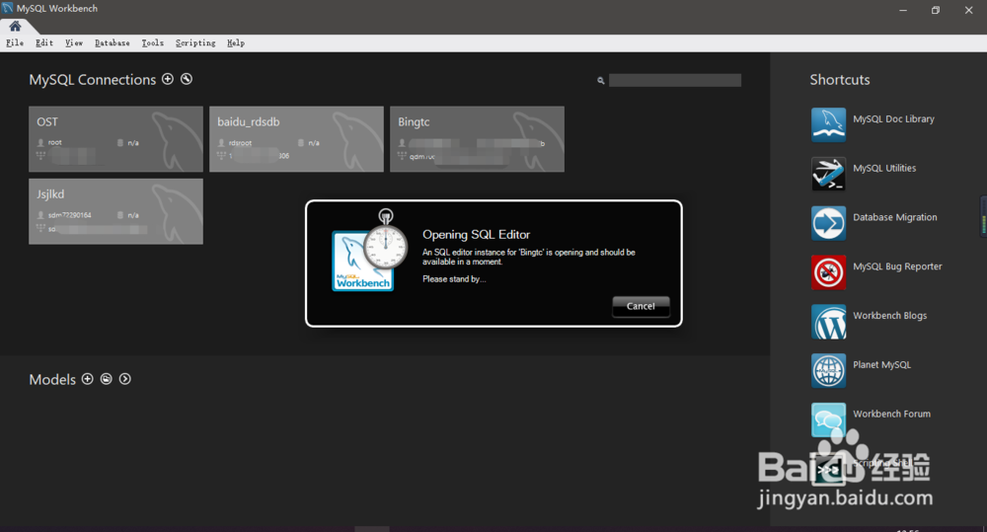This screenshot has height=532, width=987.
Task: Open the manage connections wrench icon
Action: point(187,79)
